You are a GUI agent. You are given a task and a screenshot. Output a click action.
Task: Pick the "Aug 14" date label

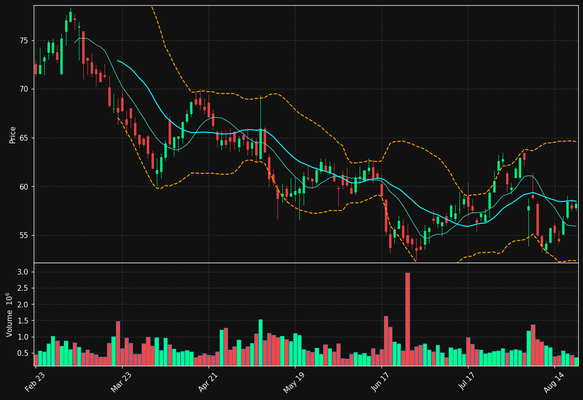pos(554,382)
